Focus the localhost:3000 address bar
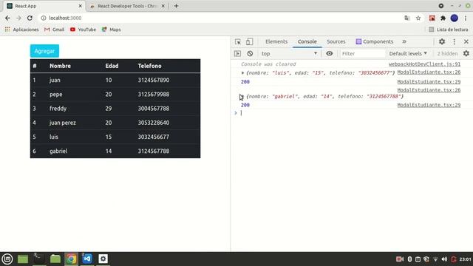The width and height of the screenshot is (473, 266). pyautogui.click(x=220, y=18)
